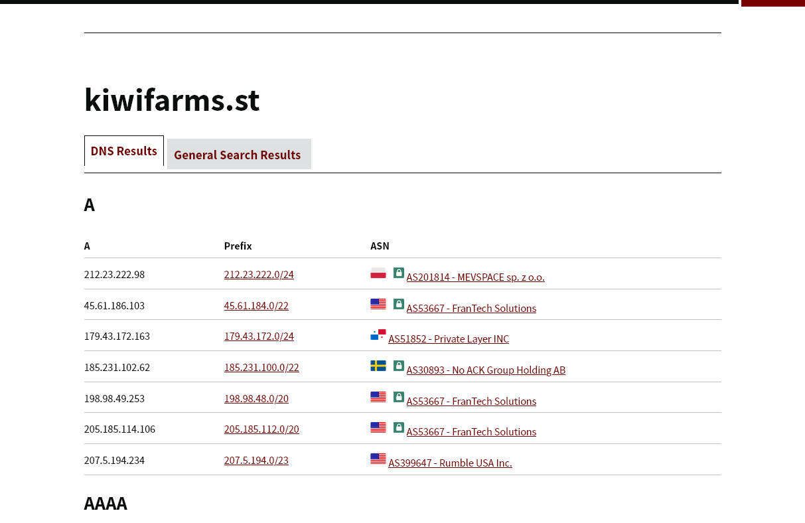Image resolution: width=805 pixels, height=523 pixels.
Task: Open prefix 207.5.194.0/23 link
Action: click(256, 460)
